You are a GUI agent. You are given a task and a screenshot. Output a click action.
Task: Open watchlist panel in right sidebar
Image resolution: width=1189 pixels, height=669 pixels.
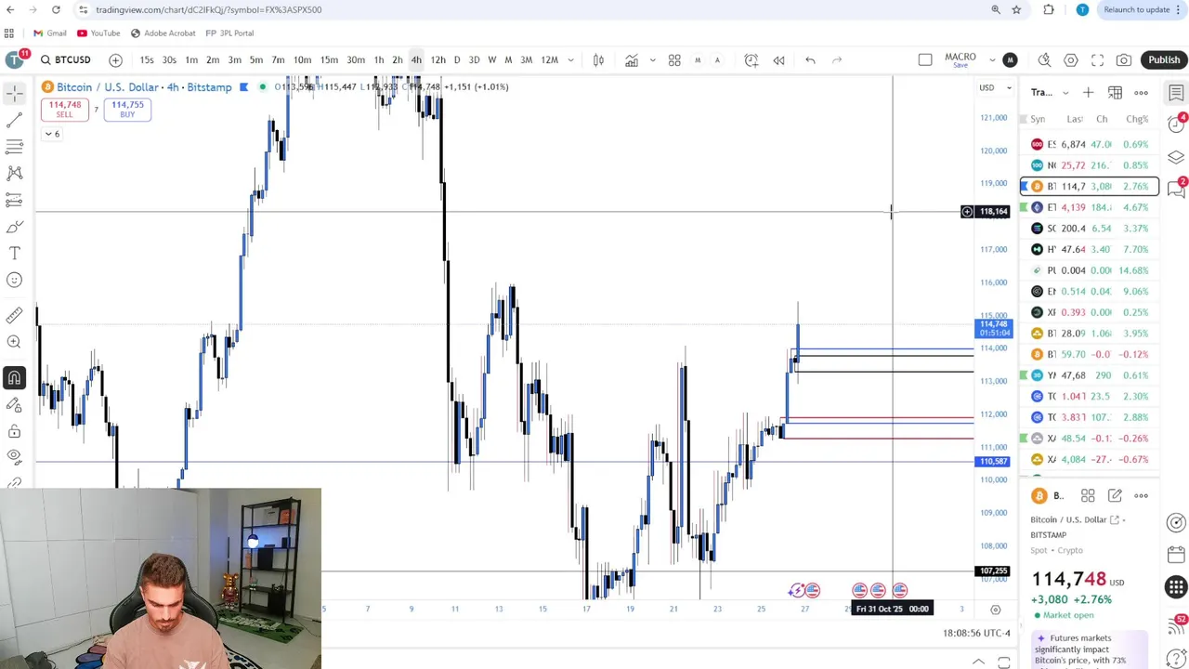pyautogui.click(x=1176, y=93)
